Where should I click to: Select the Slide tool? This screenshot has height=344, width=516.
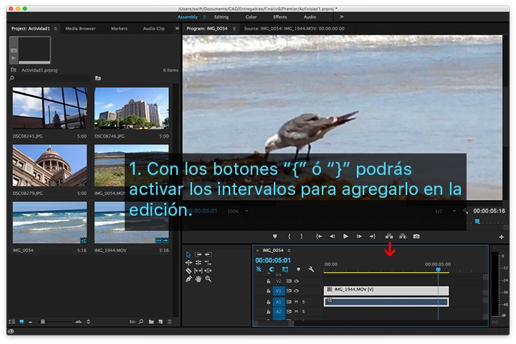click(x=208, y=271)
